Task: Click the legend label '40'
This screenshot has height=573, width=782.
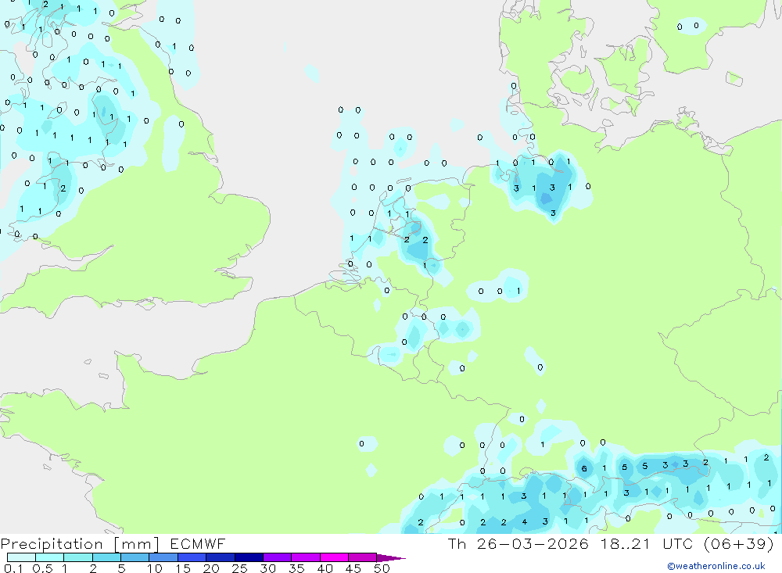Action: coord(325,568)
